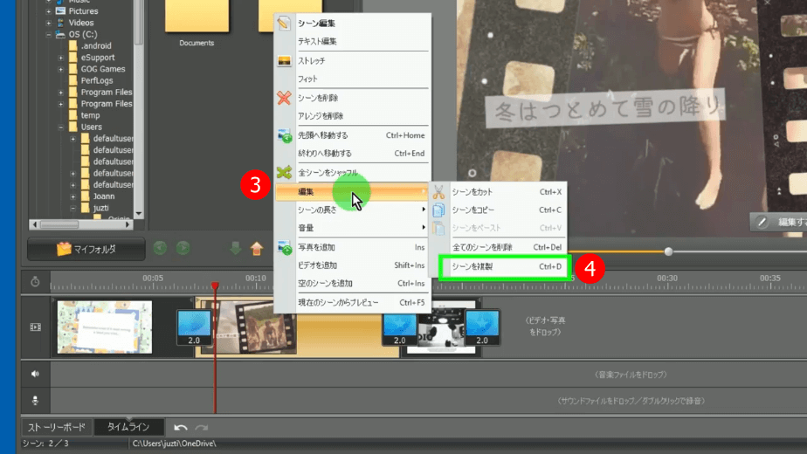Click the マイフォルダ button
The image size is (807, 454).
[86, 249]
